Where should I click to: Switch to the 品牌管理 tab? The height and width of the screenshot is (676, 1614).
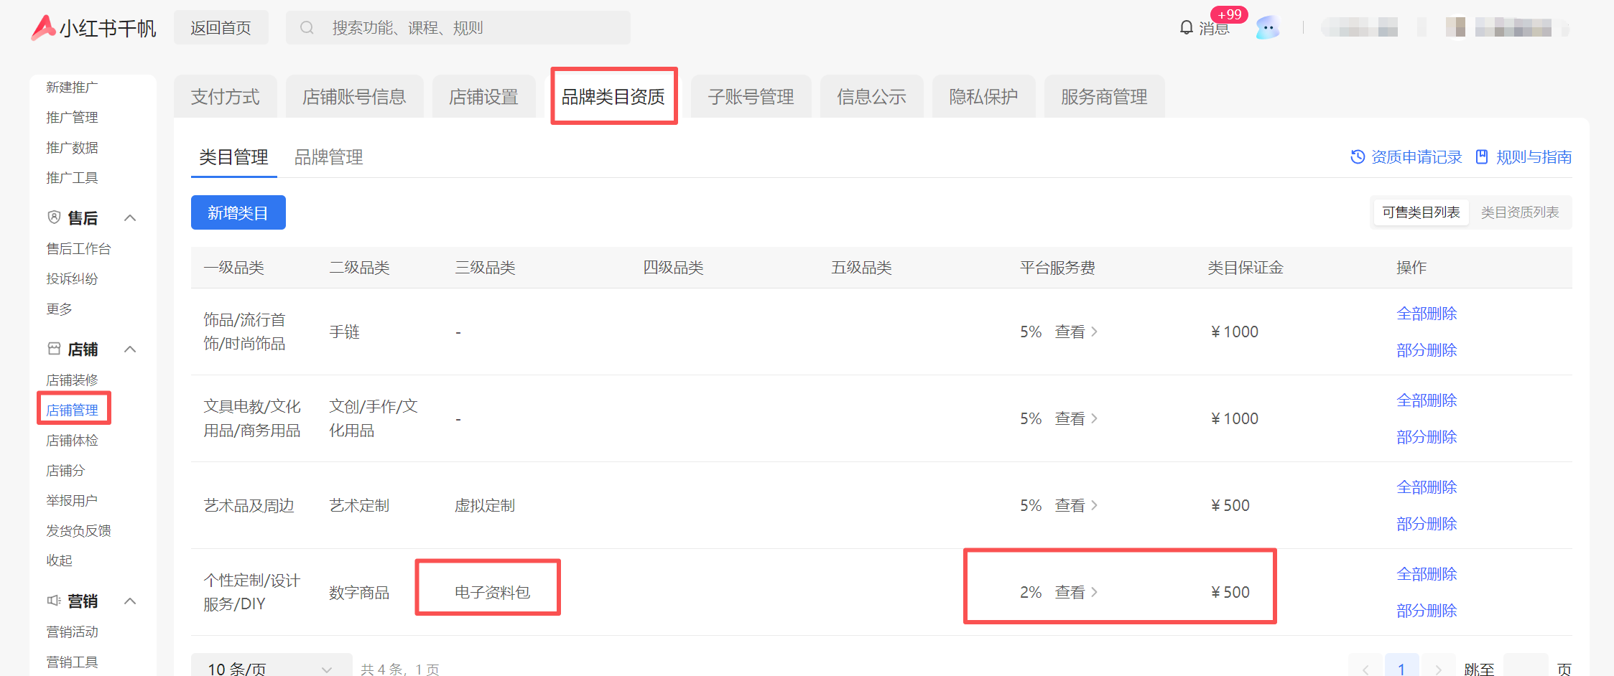click(329, 157)
